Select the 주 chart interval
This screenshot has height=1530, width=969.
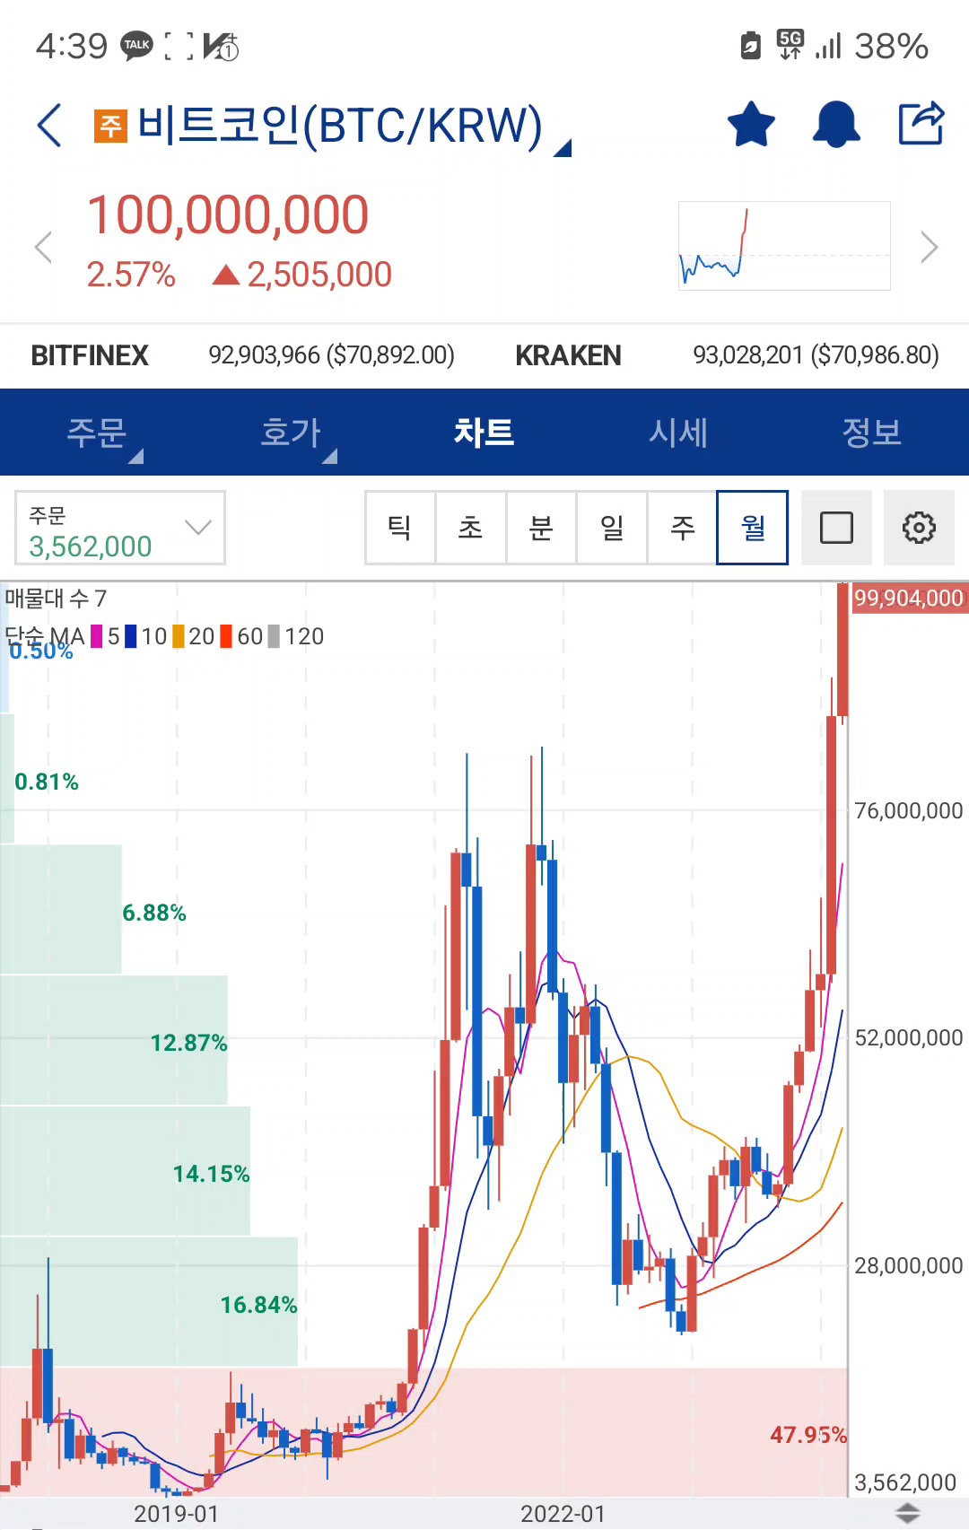click(683, 528)
